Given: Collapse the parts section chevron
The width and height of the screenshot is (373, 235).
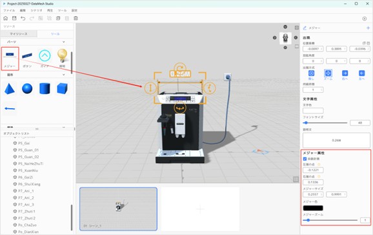Looking at the screenshot, I should 63,42.
